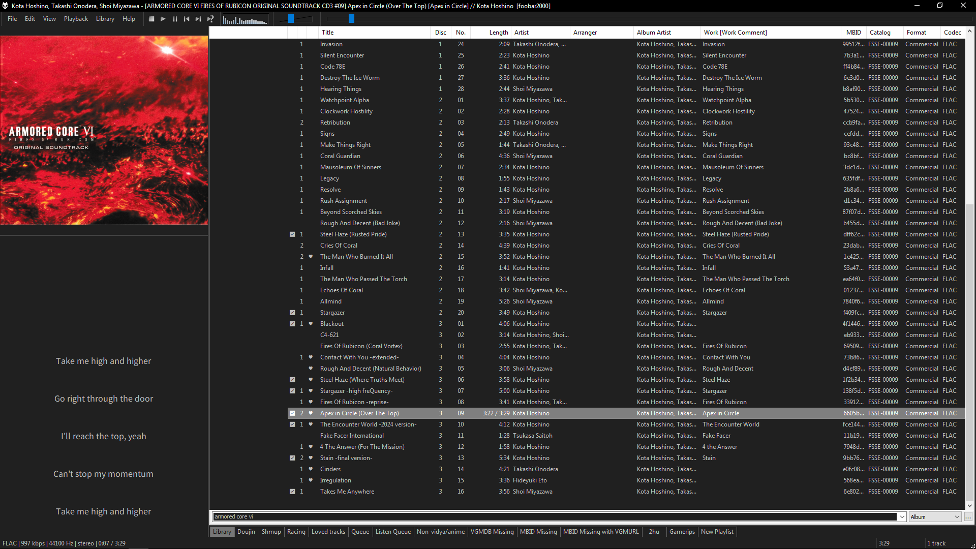Toggle checkbox on Stargazer disc 2 row

[292, 313]
